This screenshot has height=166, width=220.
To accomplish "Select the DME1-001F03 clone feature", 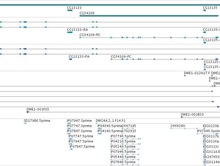I will 123,112.
